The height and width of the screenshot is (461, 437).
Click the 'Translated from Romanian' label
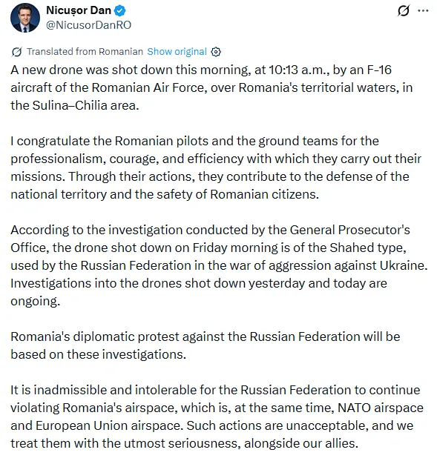click(85, 51)
